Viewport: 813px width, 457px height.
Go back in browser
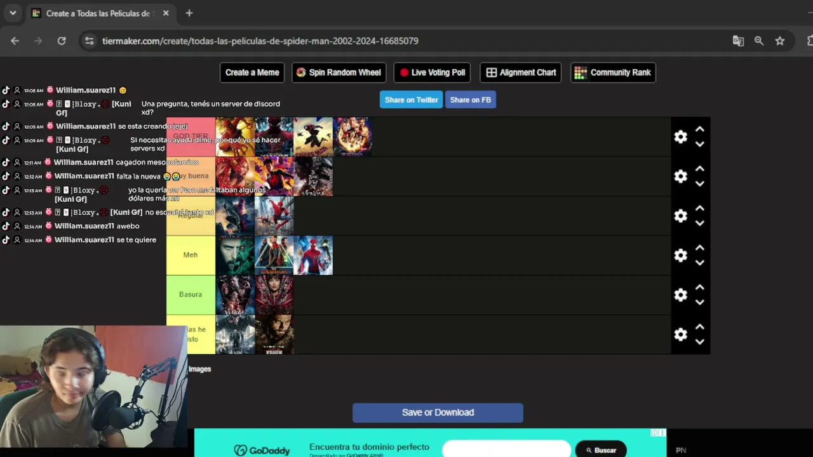[x=15, y=41]
